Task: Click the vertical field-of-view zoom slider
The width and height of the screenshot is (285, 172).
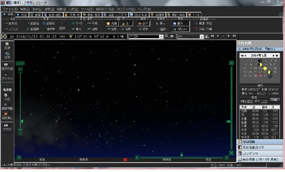Action: point(20,101)
